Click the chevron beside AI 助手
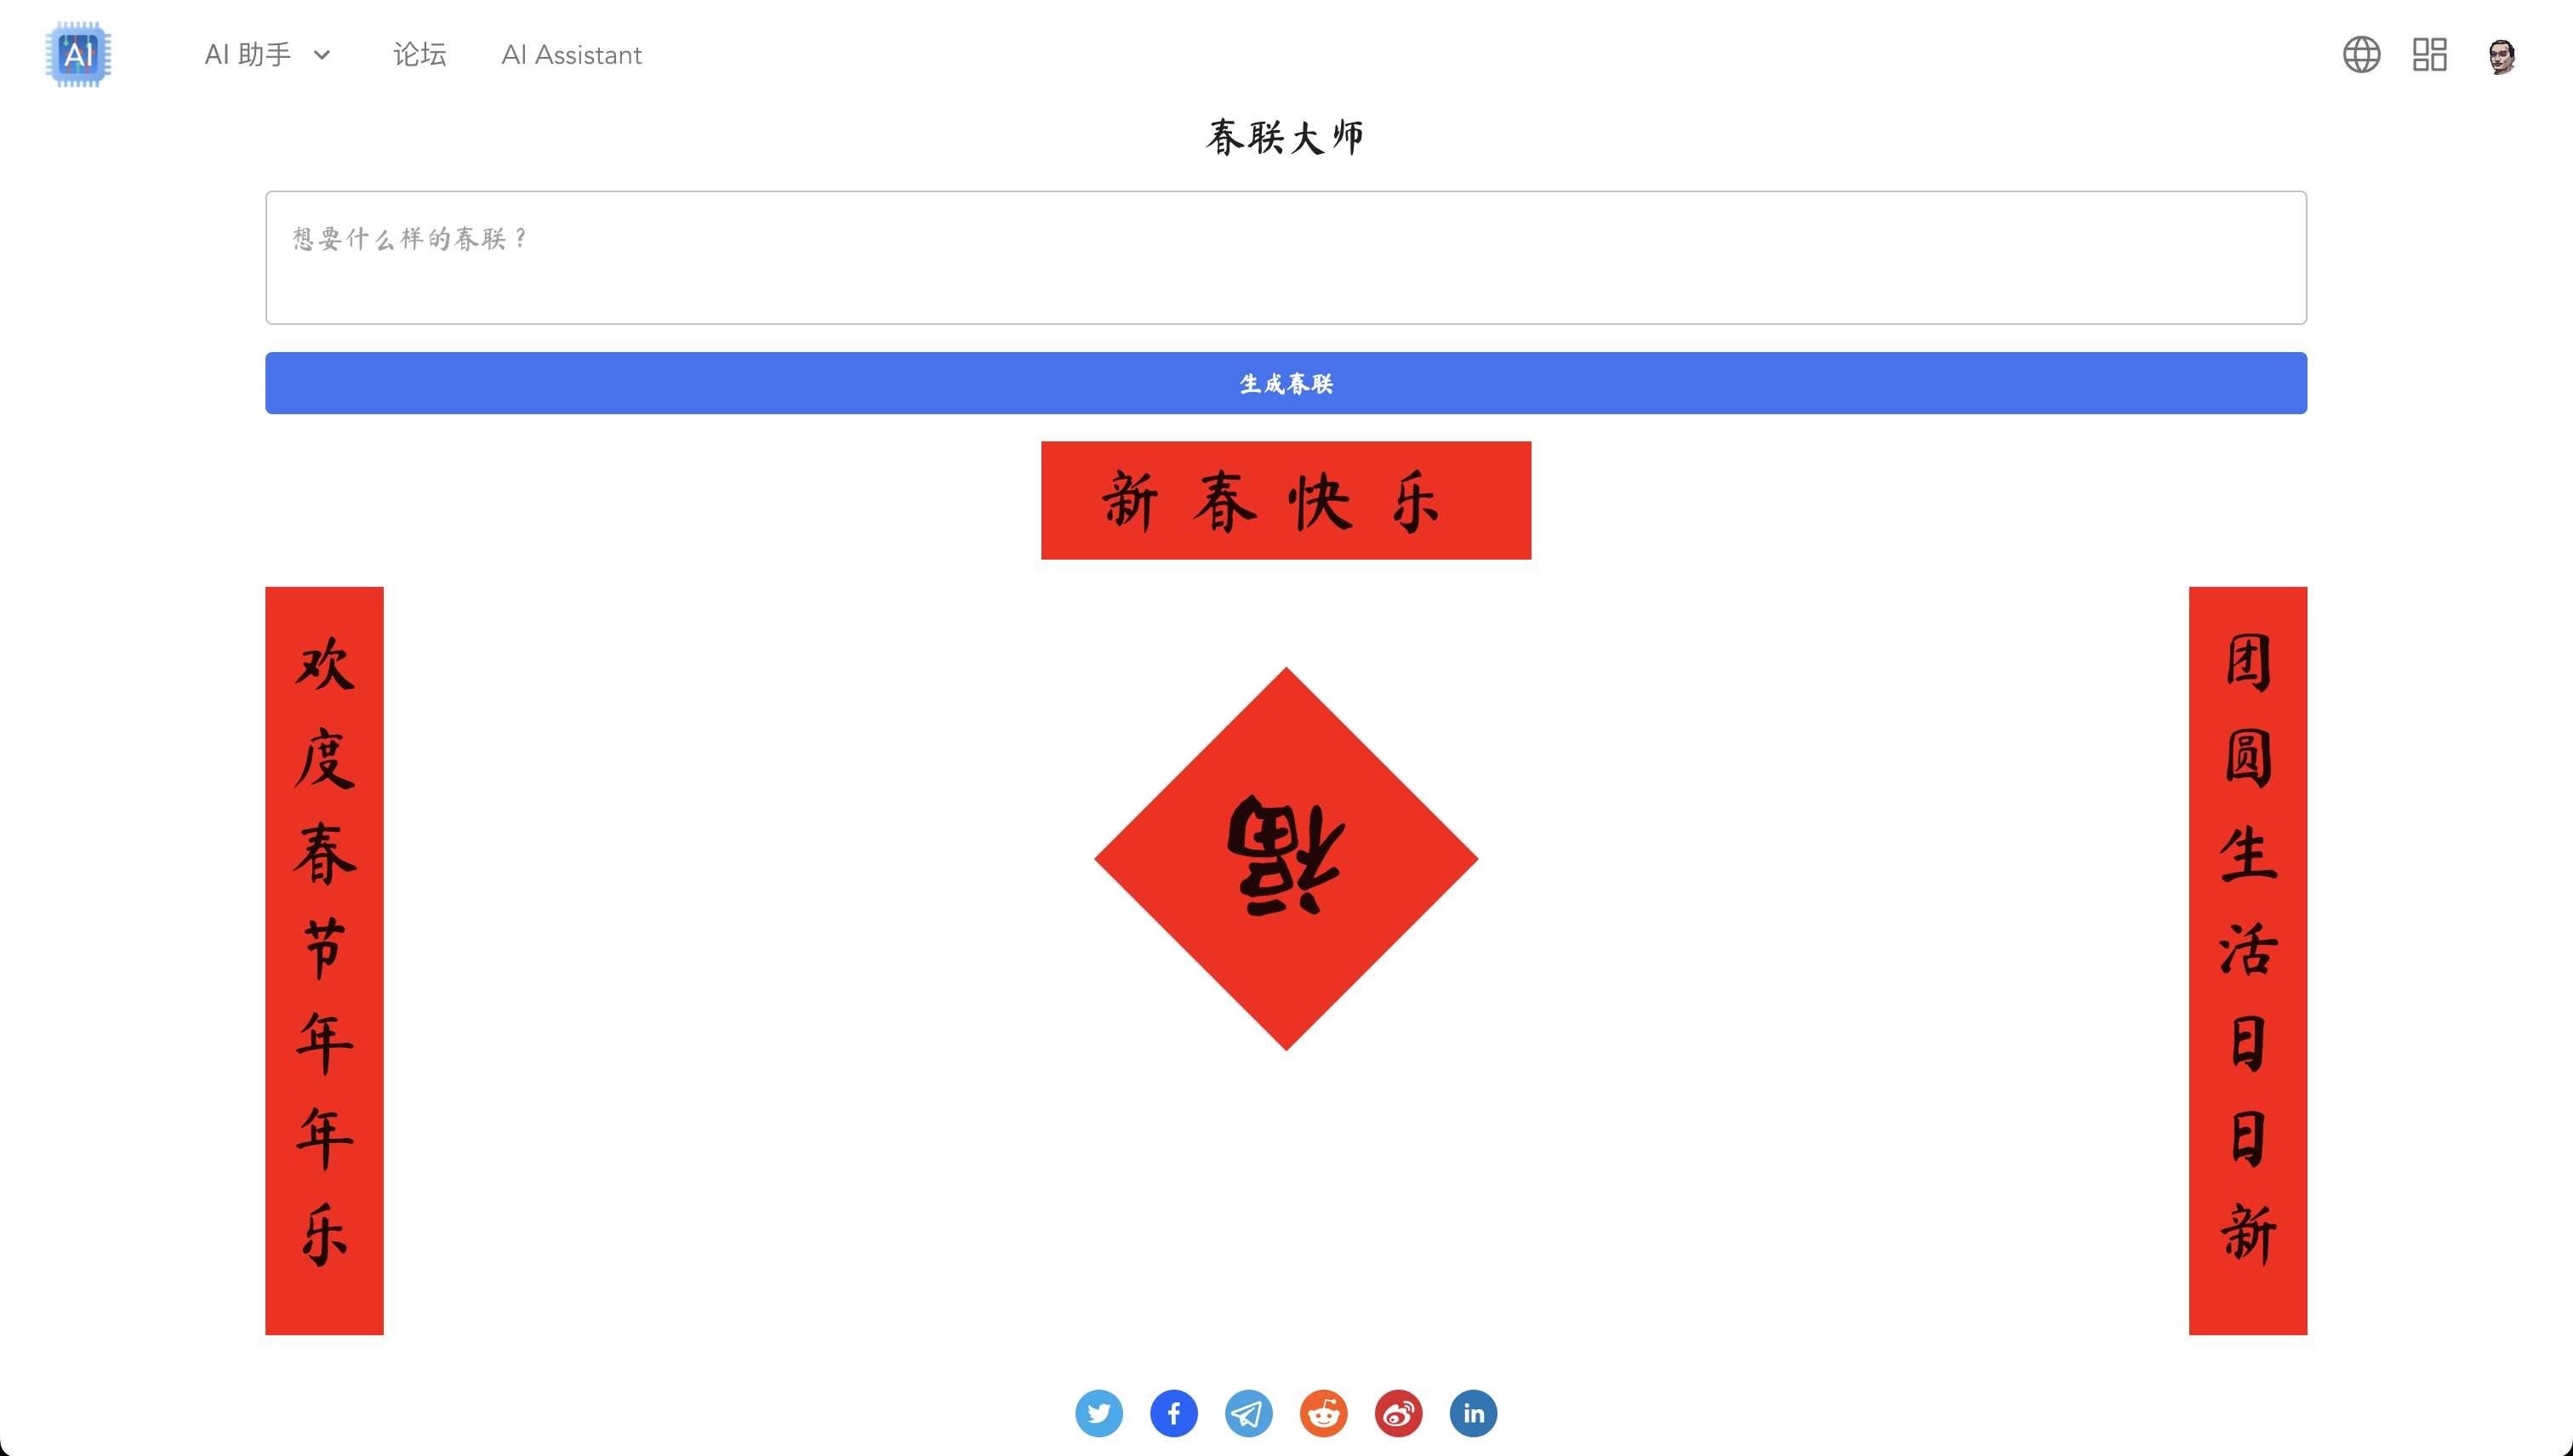Image resolution: width=2573 pixels, height=1456 pixels. pos(322,55)
